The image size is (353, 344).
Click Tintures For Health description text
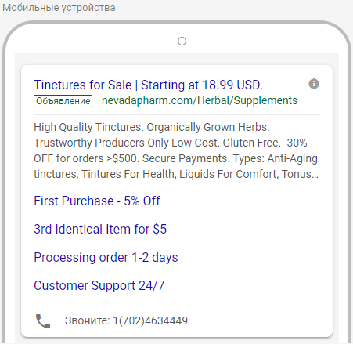(x=128, y=174)
